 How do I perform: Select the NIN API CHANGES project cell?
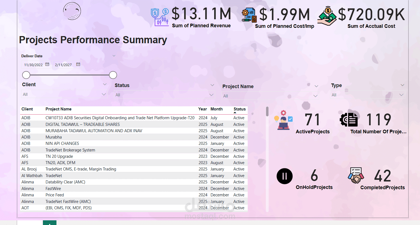tap(62, 143)
